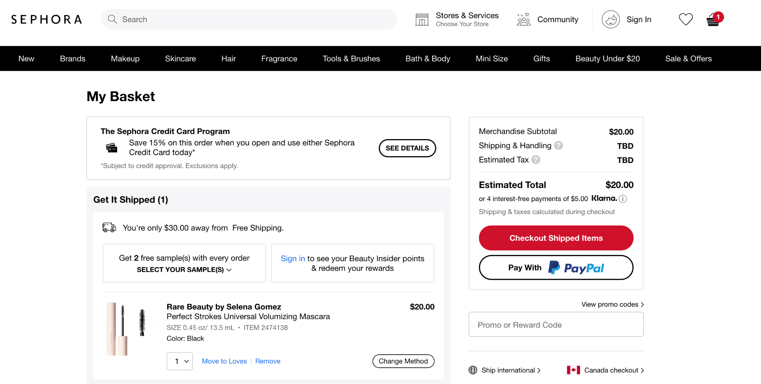Open the Fragrance menu
761x384 pixels.
(x=279, y=58)
